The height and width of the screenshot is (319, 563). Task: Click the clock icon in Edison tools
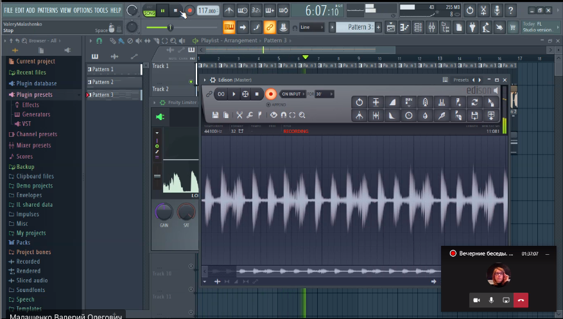click(x=408, y=116)
